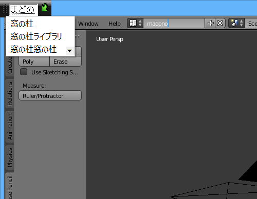The width and height of the screenshot is (257, 199).
Task: Activate the Ruler/Protractor button
Action: [x=50, y=96]
